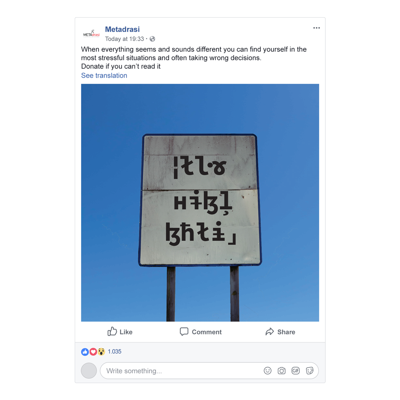The image size is (400, 400).
Task: Open the Metadrasi page name link
Action: pyautogui.click(x=122, y=29)
